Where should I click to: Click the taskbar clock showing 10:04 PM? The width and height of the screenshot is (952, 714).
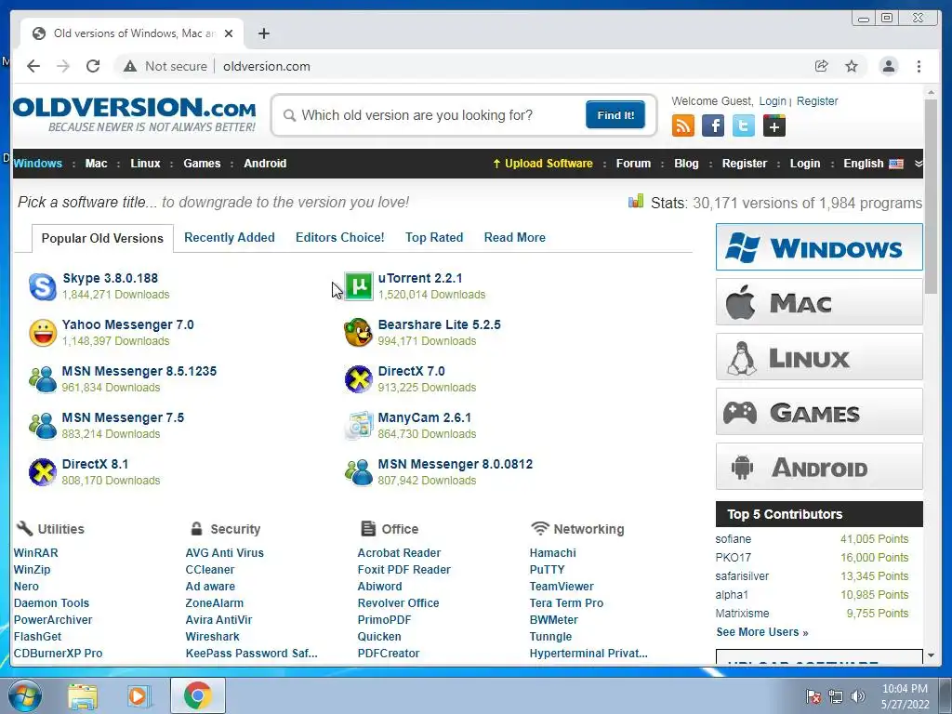pyautogui.click(x=905, y=696)
